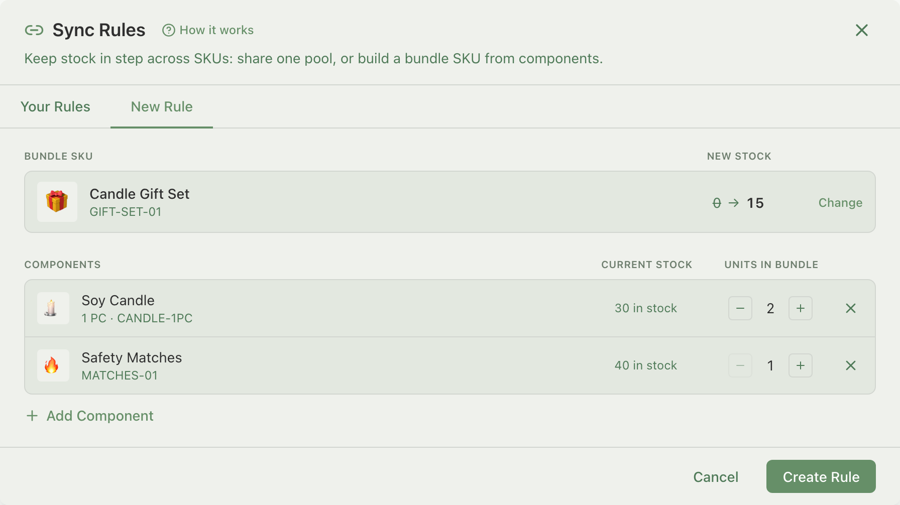Click the Create Rule button

821,477
